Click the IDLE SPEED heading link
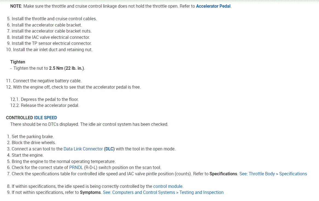Screen dimensions: 319x201 pyautogui.click(x=45, y=118)
